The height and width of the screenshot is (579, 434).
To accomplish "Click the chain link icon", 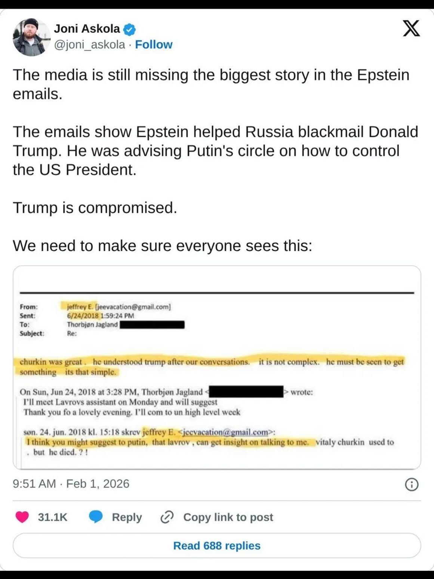I will click(x=167, y=517).
